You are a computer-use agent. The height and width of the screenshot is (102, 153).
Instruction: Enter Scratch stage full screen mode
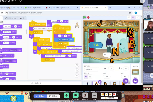click(x=138, y=18)
